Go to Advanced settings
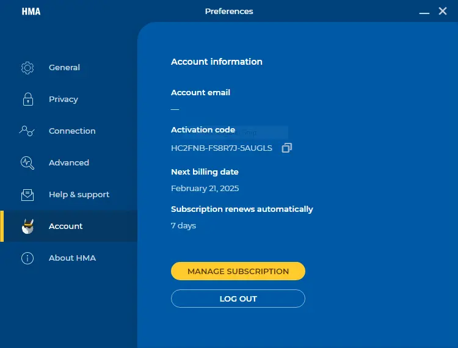Image resolution: width=458 pixels, height=348 pixels. [x=68, y=163]
